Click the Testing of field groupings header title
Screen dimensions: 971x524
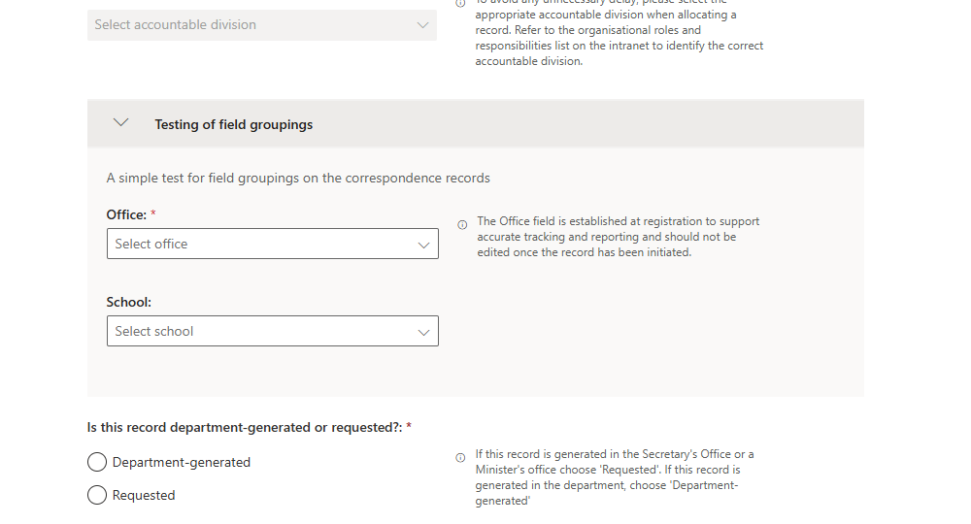point(233,124)
